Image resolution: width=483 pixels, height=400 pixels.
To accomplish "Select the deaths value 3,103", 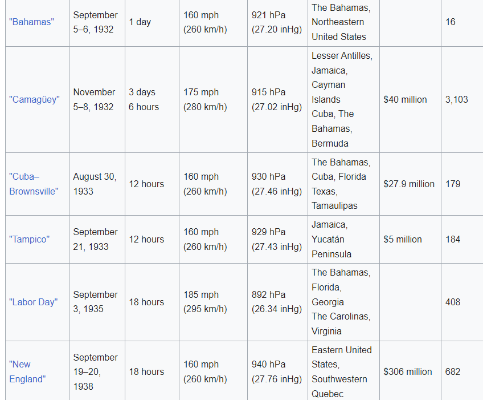I will click(x=456, y=99).
